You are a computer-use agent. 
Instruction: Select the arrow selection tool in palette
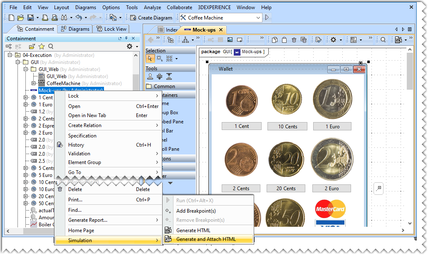click(150, 59)
